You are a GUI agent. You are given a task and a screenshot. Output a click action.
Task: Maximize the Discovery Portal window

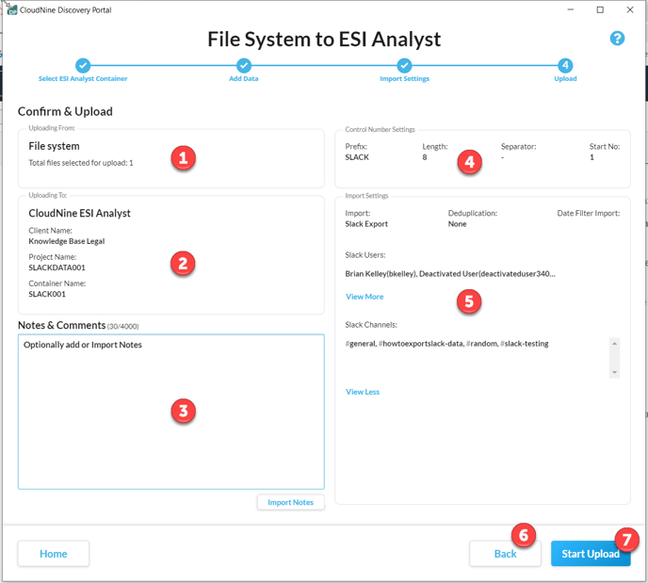pos(600,10)
